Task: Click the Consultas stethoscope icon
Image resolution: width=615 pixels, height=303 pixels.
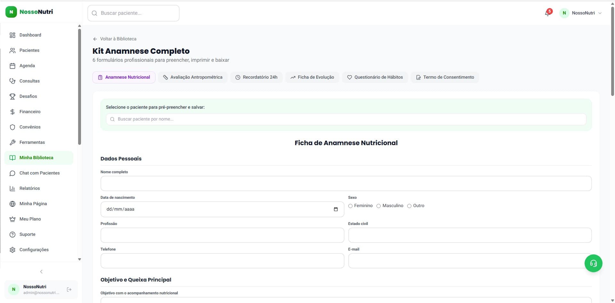Action: [12, 81]
